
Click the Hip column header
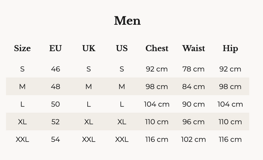pos(230,48)
